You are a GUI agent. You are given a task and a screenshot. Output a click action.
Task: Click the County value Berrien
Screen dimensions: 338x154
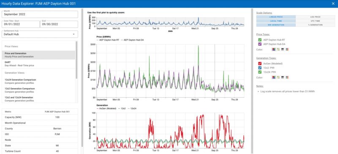tap(57, 129)
